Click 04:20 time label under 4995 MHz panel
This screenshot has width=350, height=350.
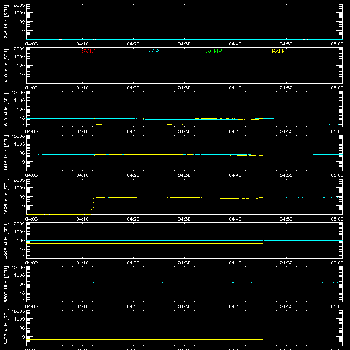[133, 263]
